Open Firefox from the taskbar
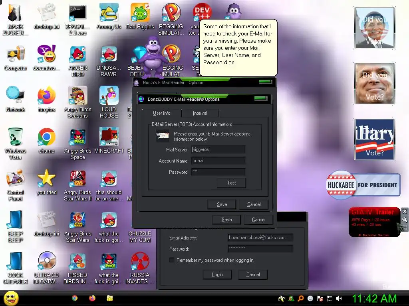This screenshot has height=306, width=409. click(x=92, y=298)
